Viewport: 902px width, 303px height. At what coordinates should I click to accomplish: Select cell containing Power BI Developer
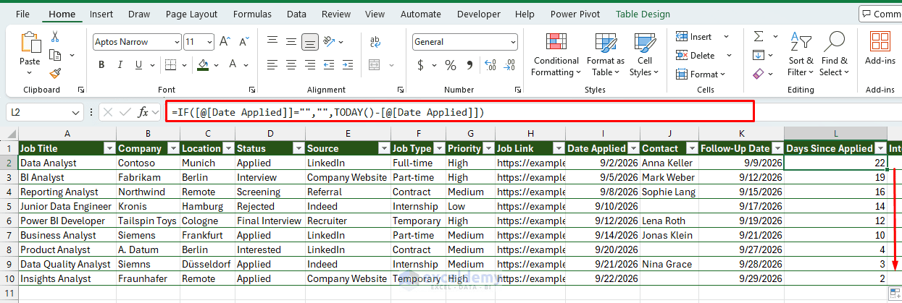(x=67, y=221)
